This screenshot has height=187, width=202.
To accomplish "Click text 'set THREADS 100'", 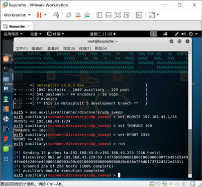I will click(x=135, y=125).
